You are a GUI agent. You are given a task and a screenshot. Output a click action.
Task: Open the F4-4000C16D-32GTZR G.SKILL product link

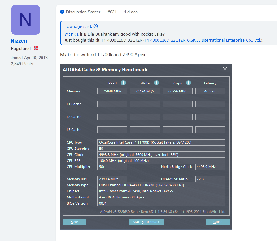(x=203, y=40)
